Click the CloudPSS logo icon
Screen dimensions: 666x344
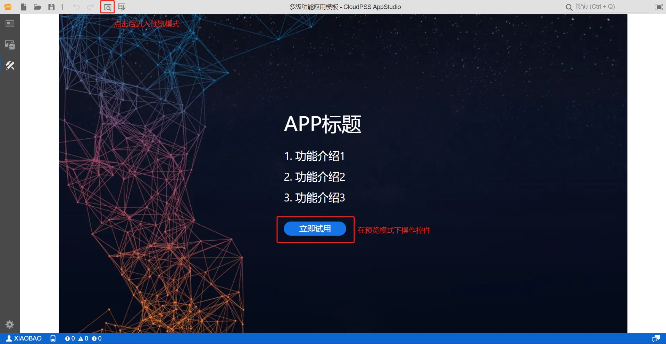click(x=8, y=7)
